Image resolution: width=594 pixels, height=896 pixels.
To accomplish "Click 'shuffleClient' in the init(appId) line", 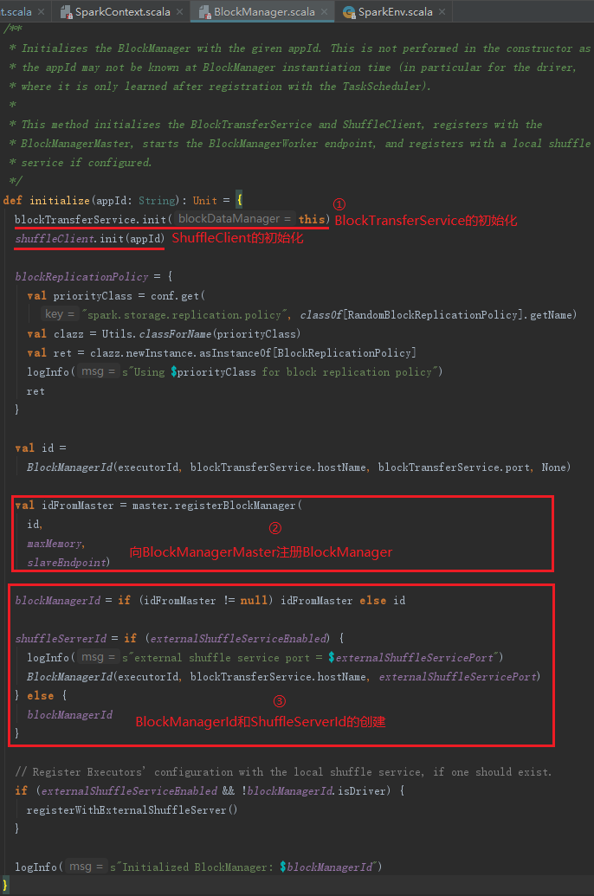I will (x=55, y=238).
